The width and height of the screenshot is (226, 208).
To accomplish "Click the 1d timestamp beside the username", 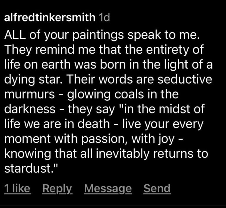I will tap(104, 17).
